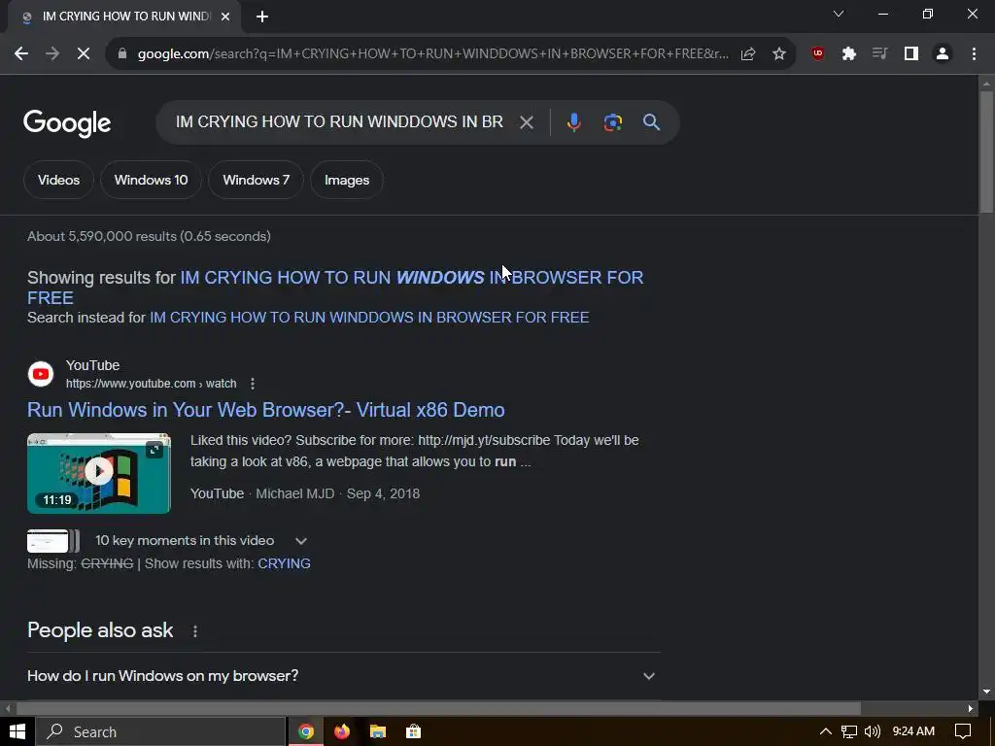
Task: Go to Google home via the logo
Action: 67,123
